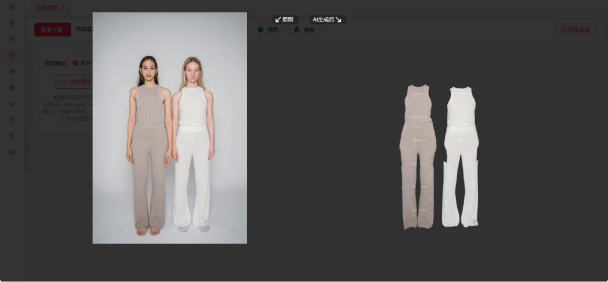Open the document note sidebar icon
Screen dimensions: 608x282
click(12, 120)
